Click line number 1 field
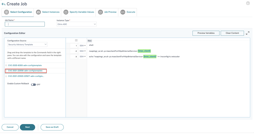This screenshot has width=254, height=134. pyautogui.click(x=74, y=46)
